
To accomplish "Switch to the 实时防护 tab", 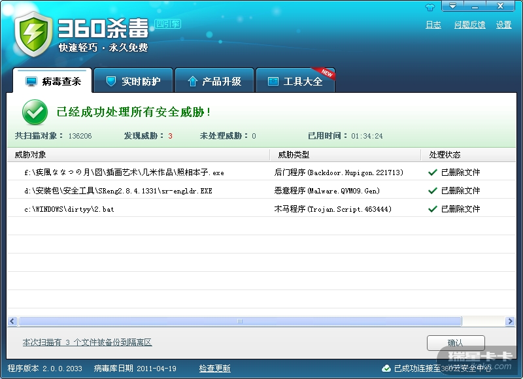I will click(133, 80).
